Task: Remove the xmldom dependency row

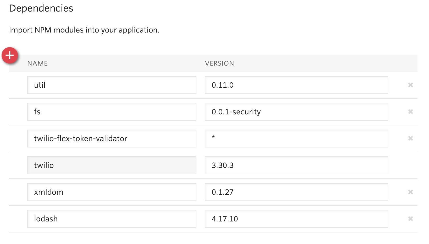Action: (410, 192)
